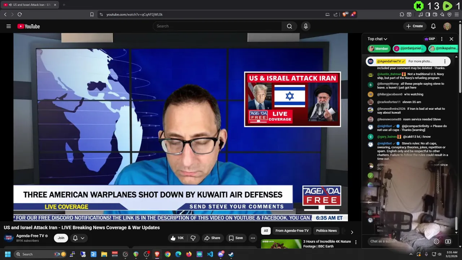
Task: Bookmark this page via bookmark icon
Action: 92,14
